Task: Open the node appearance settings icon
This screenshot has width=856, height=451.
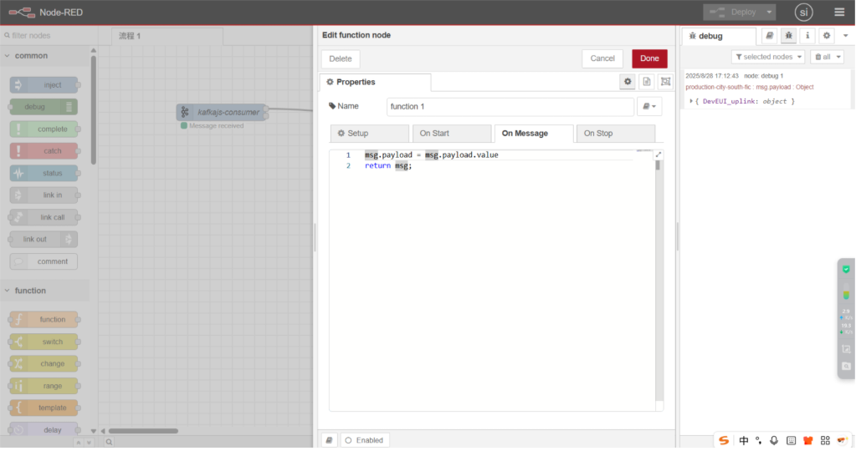Action: tap(665, 82)
